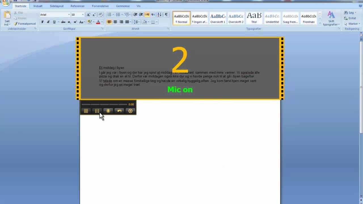Align text left

(109, 22)
